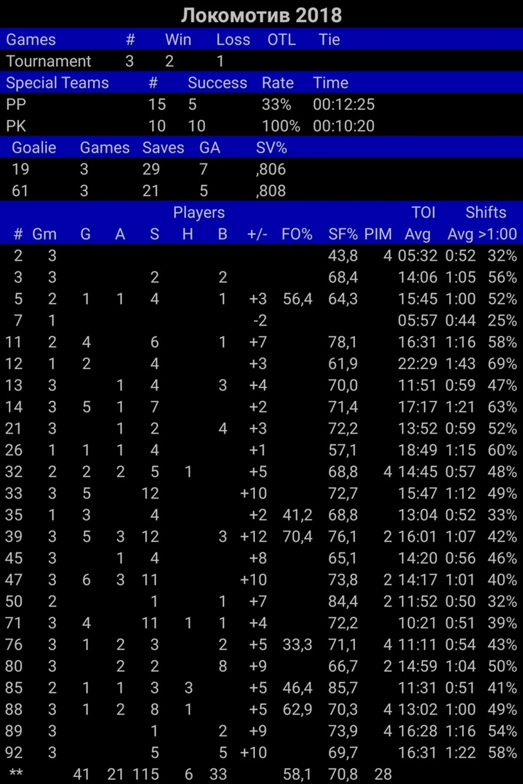Select the Tournament row label
Screen dimensions: 523x784
point(48,61)
